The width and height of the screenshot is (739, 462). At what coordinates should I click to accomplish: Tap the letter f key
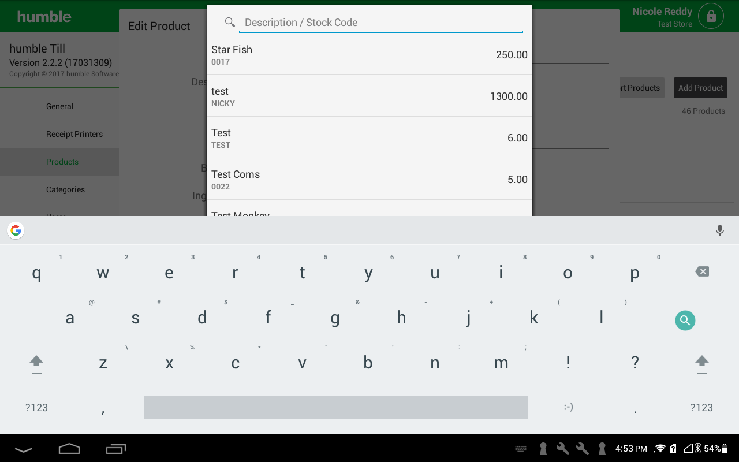coord(268,318)
